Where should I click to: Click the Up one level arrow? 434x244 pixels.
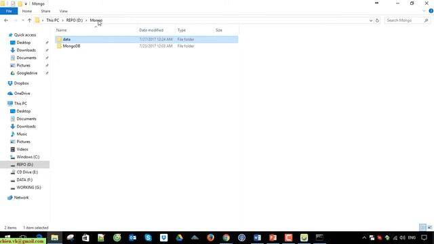coord(29,20)
